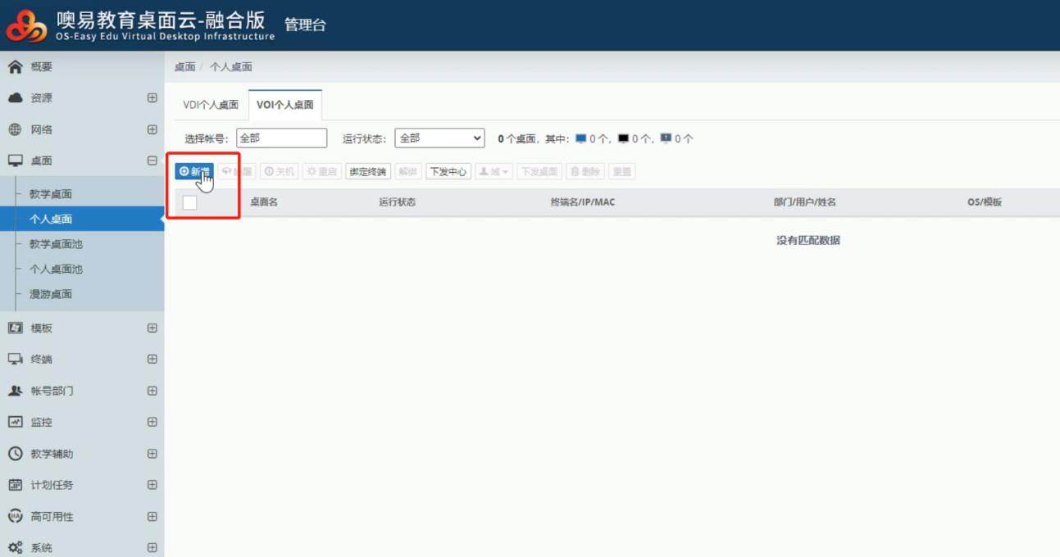Click the 模板 template icon in sidebar
This screenshot has width=1060, height=557.
[x=15, y=328]
